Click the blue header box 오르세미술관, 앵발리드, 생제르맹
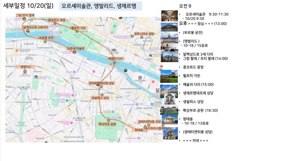Screen dimensions: 289x161 coord(100,6)
